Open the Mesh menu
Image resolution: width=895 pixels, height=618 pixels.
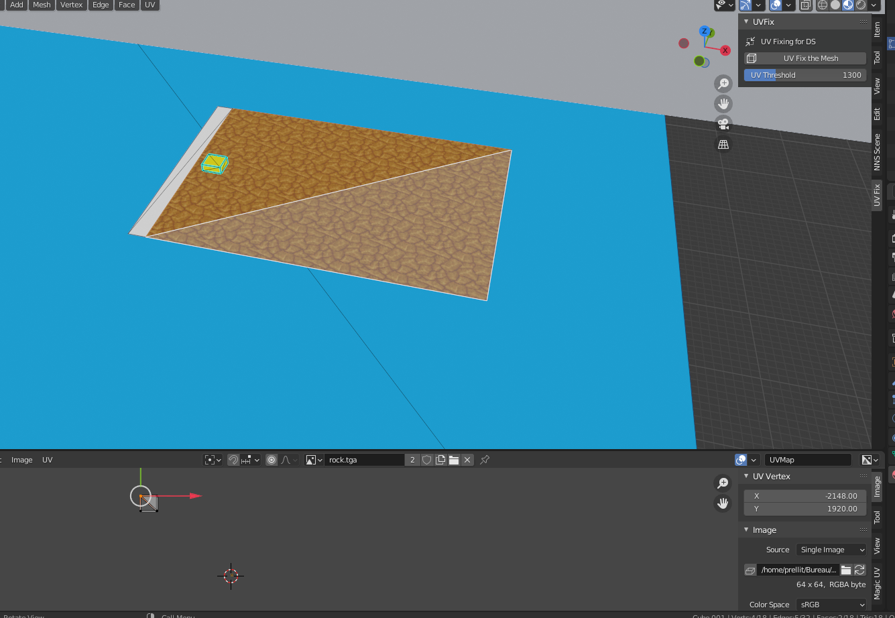42,5
